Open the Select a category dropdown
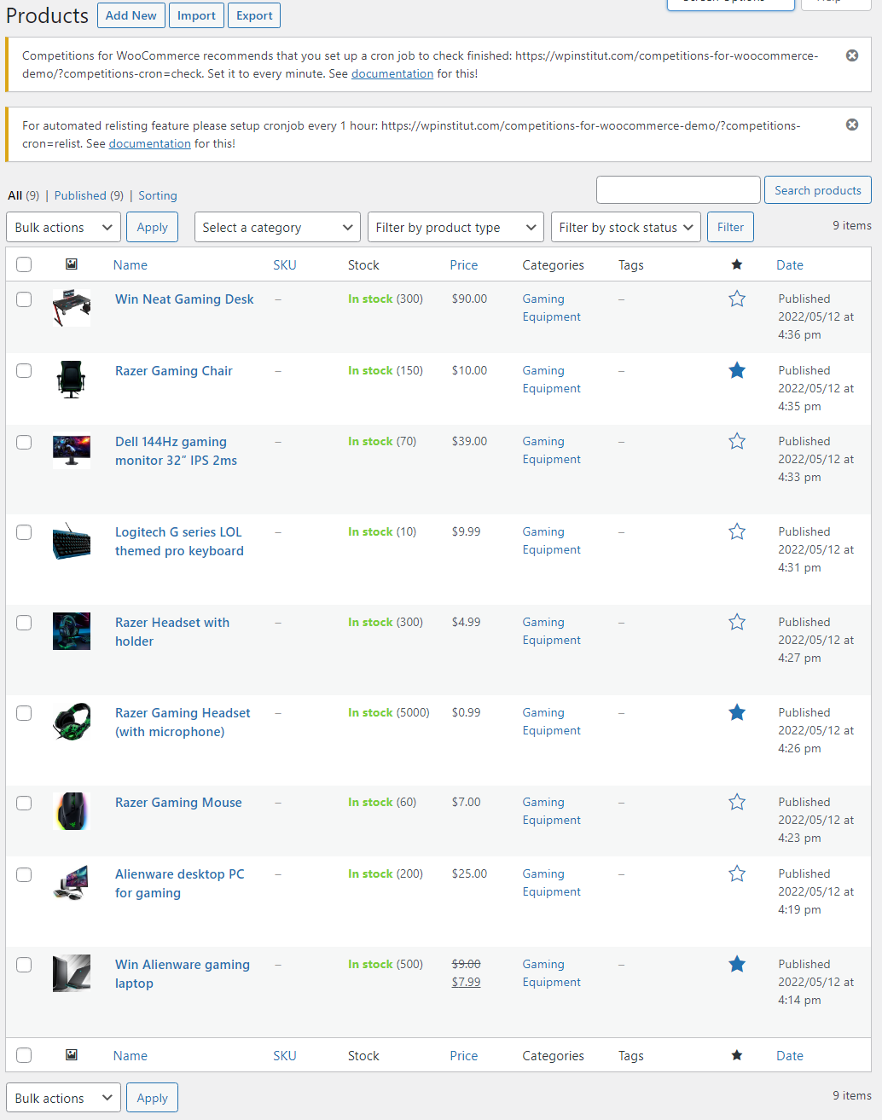 coord(276,227)
